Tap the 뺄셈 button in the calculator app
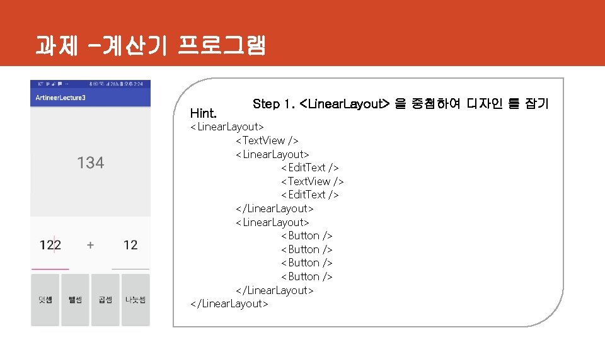This screenshot has width=605, height=340. [75, 300]
